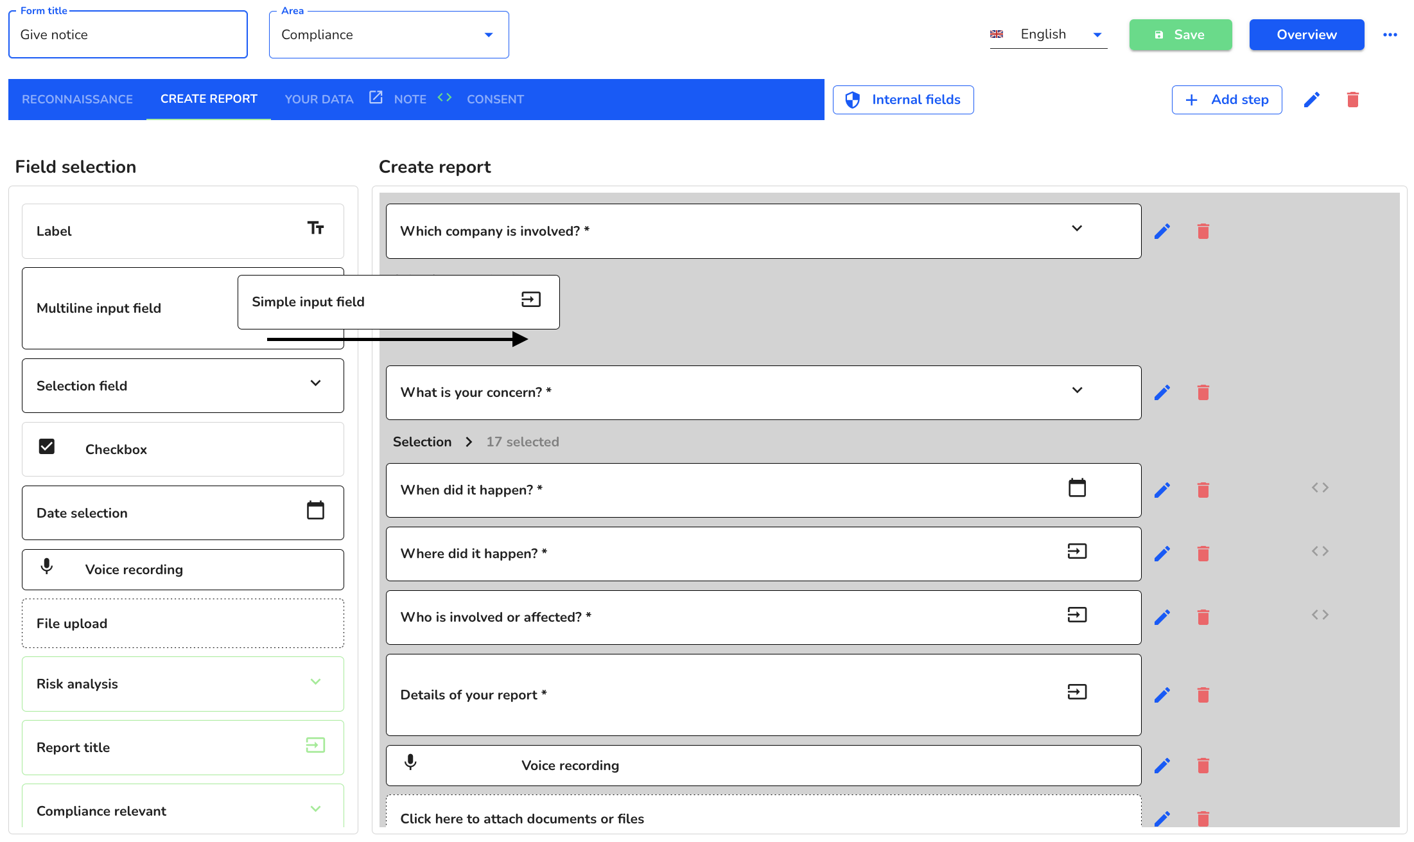Screen dimensions: 1414x842
Task: Click the 'Field selection' heading
Action: (x=76, y=167)
